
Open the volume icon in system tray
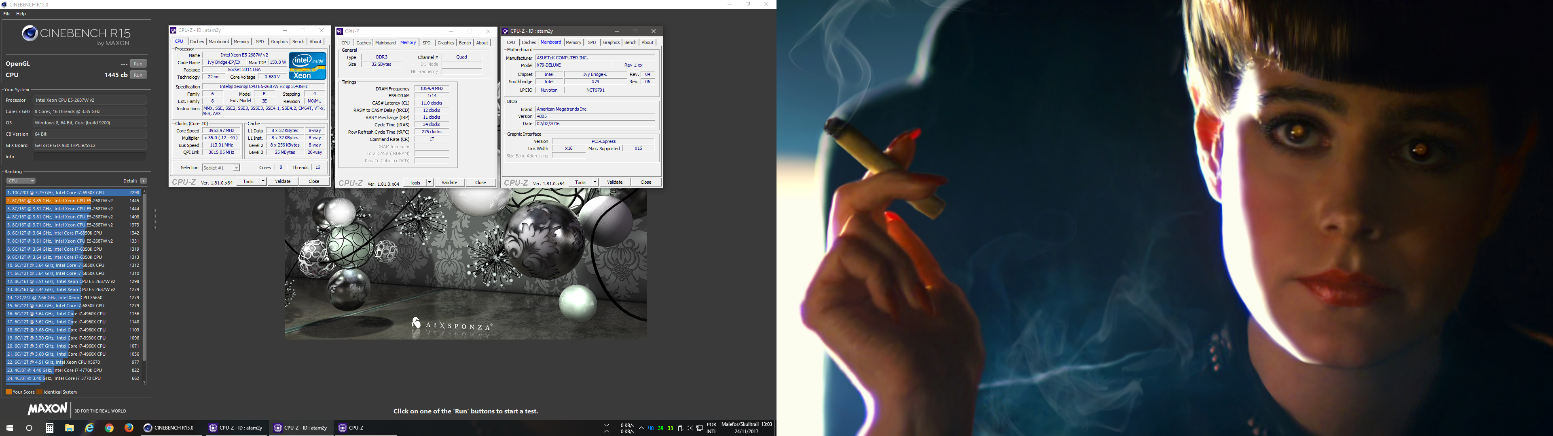click(689, 428)
